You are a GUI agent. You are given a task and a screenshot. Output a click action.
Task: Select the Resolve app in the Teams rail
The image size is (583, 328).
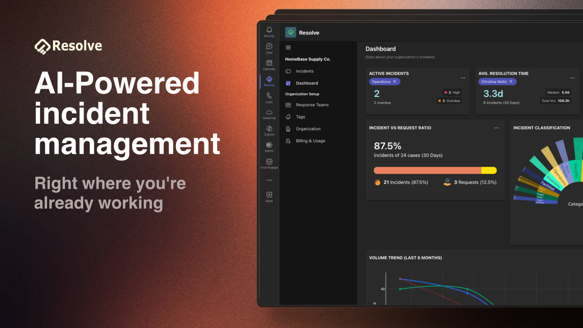pos(269,81)
